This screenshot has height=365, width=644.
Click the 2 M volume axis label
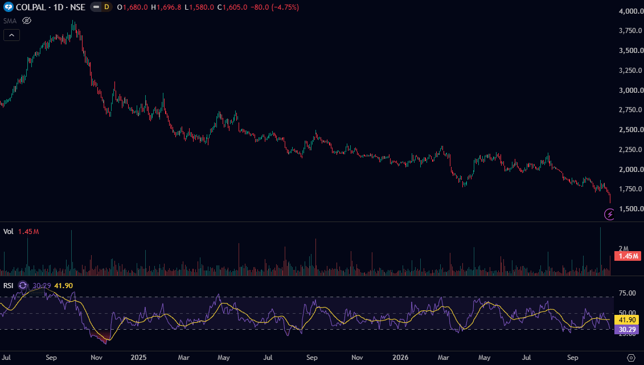click(624, 248)
